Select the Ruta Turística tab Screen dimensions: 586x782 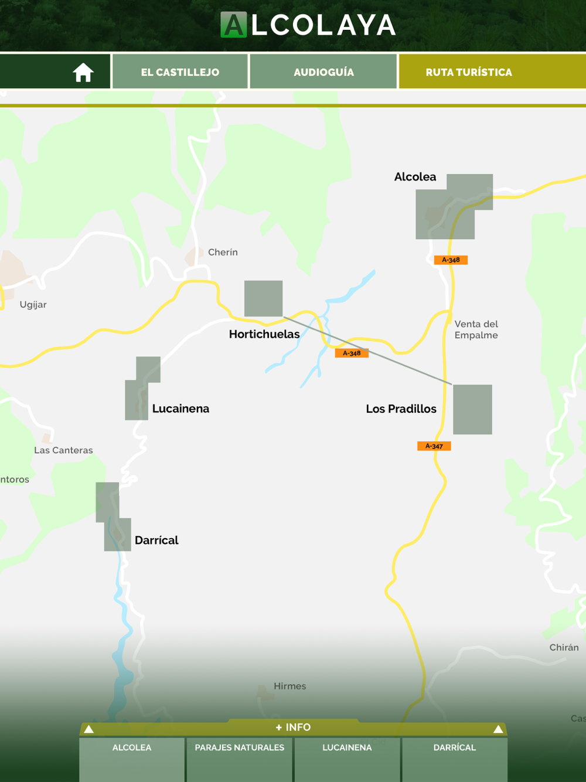pyautogui.click(x=492, y=72)
